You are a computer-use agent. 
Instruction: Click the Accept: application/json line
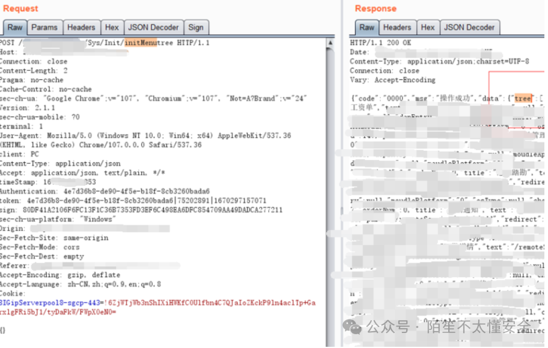coord(82,172)
